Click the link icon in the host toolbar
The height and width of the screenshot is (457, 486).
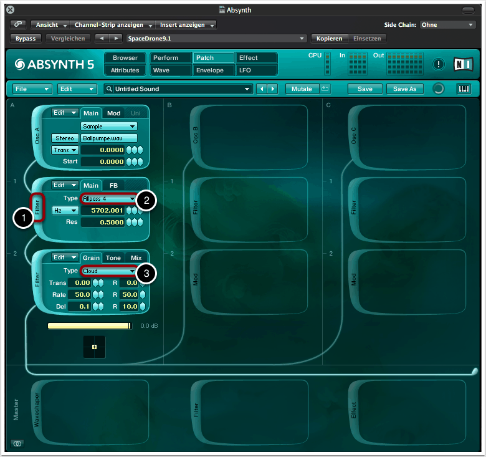click(17, 25)
